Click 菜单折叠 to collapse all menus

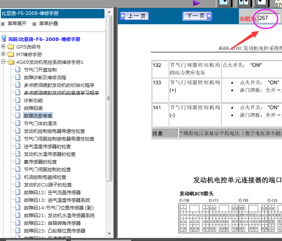(49, 23)
